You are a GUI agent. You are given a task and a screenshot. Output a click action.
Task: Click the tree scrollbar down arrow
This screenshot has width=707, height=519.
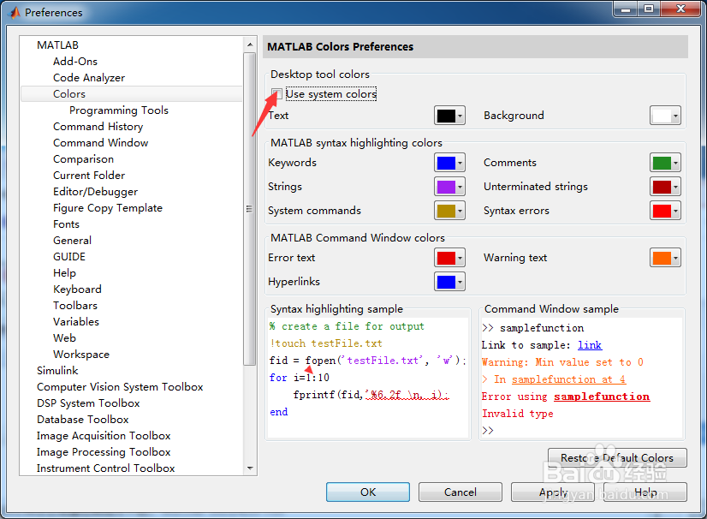(x=250, y=468)
